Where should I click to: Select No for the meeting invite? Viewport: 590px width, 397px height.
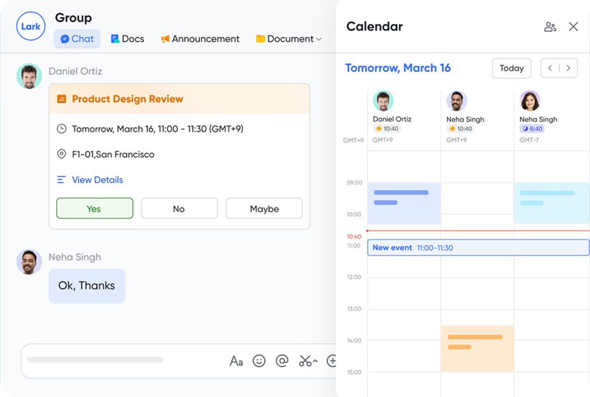(179, 208)
